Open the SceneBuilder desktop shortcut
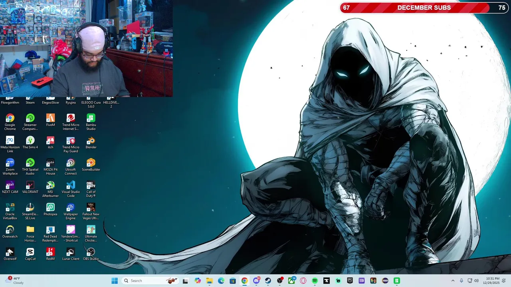This screenshot has height=287, width=511. click(91, 165)
